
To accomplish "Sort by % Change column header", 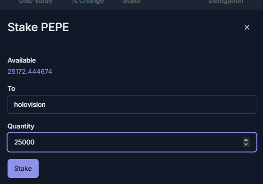I will [x=88, y=2].
